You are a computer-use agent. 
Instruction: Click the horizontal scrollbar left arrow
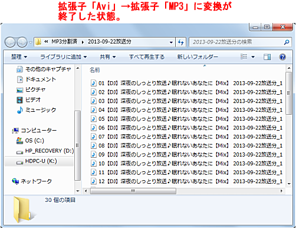point(85,191)
